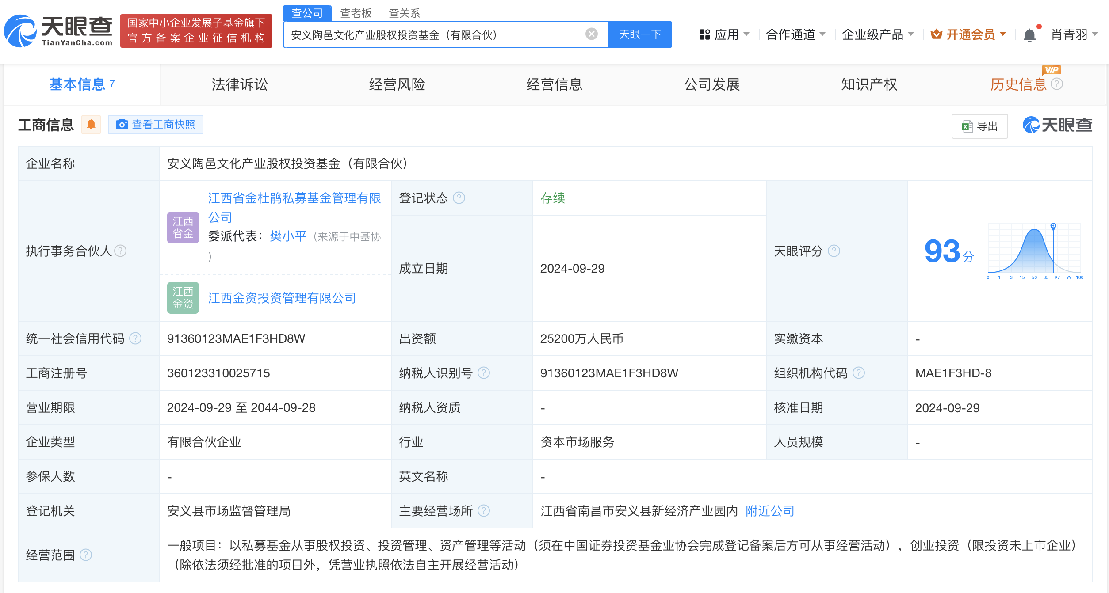1109x593 pixels.
Task: Expand the 应用 dropdown menu
Action: point(724,34)
